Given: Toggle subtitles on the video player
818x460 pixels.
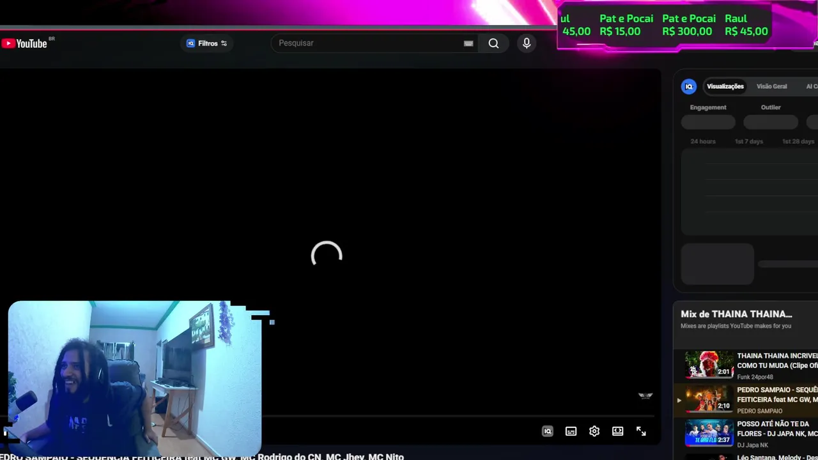Looking at the screenshot, I should point(571,431).
